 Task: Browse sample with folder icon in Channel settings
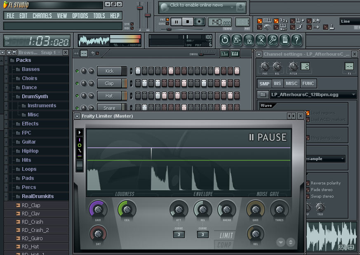pos(263,94)
